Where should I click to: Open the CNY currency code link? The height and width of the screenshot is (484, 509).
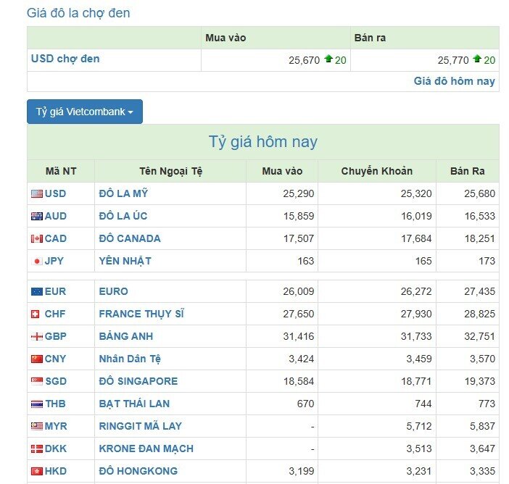[55, 359]
